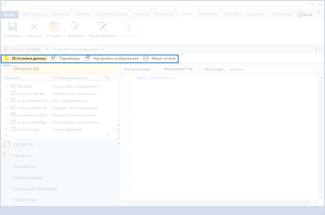This screenshot has height=215, width=325.
Task: Click the Сохранить save icon
Action: (12, 27)
